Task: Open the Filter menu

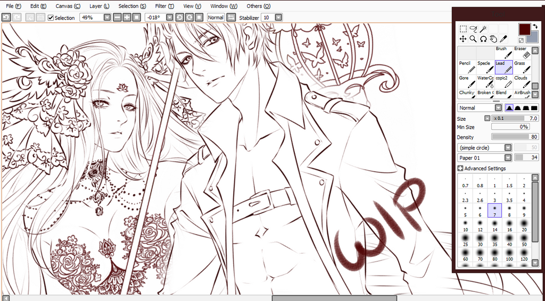Action: point(165,6)
